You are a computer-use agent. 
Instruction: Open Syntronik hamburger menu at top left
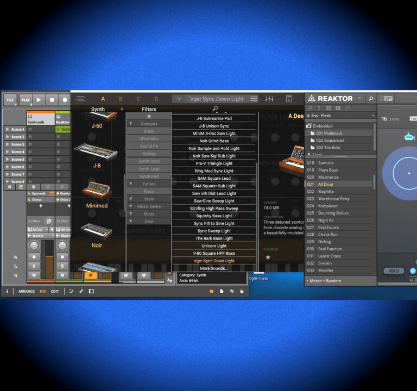tap(80, 99)
